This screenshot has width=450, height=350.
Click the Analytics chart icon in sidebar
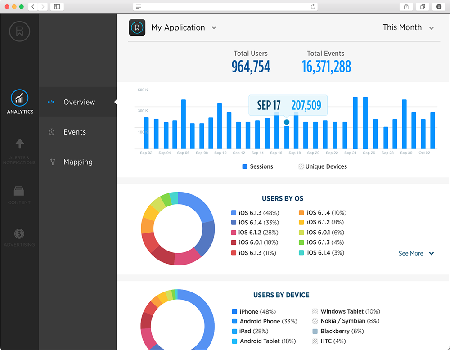pyautogui.click(x=19, y=98)
